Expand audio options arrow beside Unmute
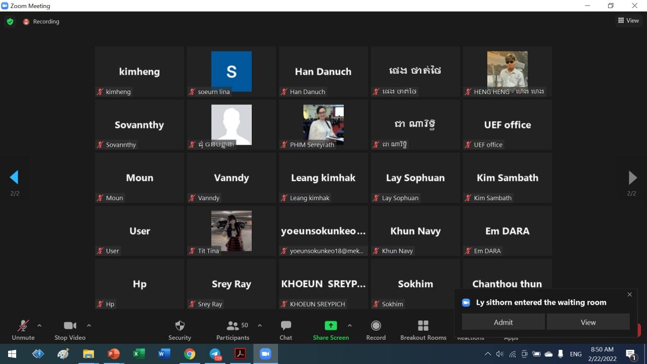Image resolution: width=647 pixels, height=364 pixels. [39, 326]
